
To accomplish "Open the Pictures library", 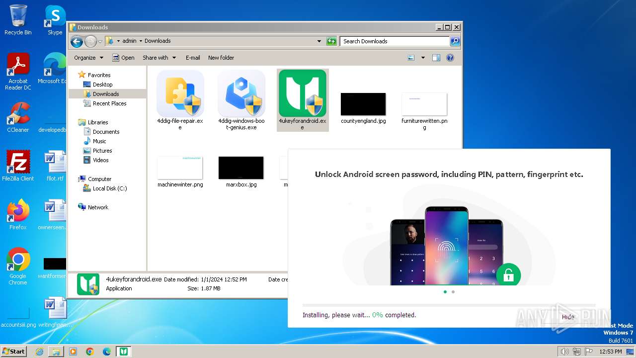I will (x=102, y=151).
